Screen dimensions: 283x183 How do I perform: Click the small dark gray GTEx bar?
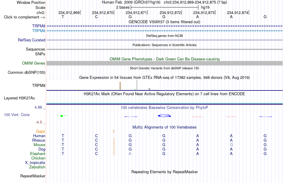point(150,89)
